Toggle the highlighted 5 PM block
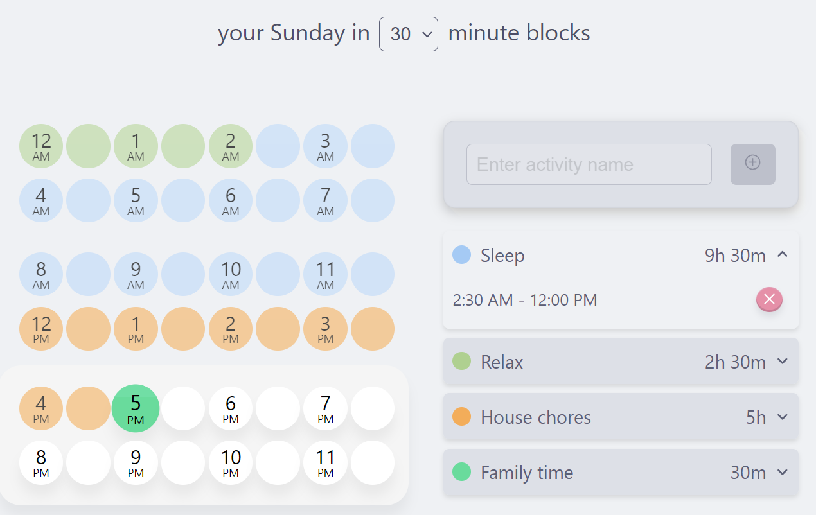This screenshot has height=515, width=816. (x=136, y=408)
